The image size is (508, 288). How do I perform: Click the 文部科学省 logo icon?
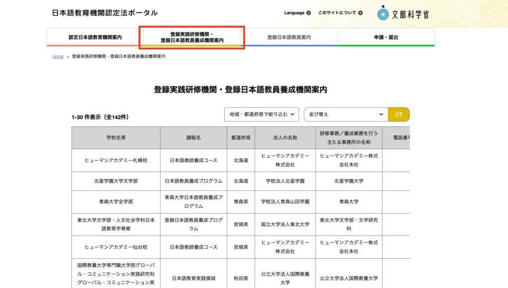383,13
